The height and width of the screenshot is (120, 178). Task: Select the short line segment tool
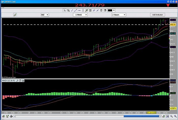pos(72,10)
